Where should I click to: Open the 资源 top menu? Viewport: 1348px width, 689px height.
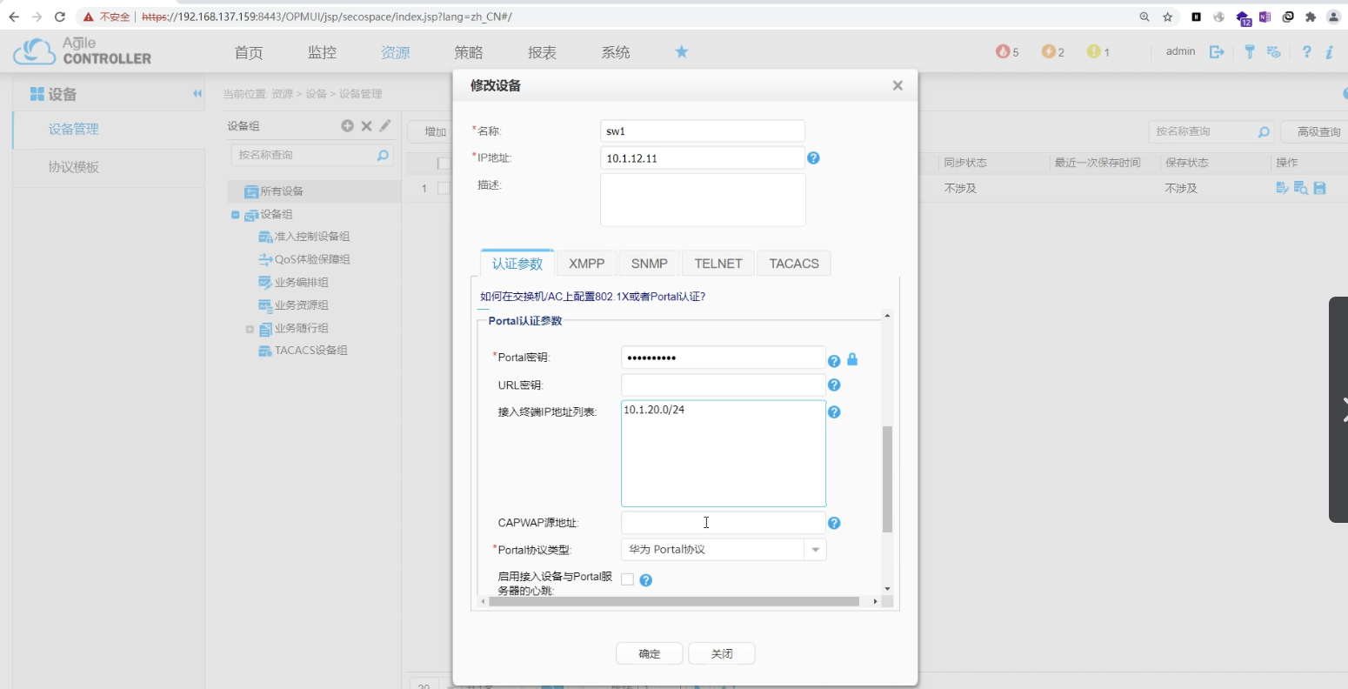click(395, 52)
